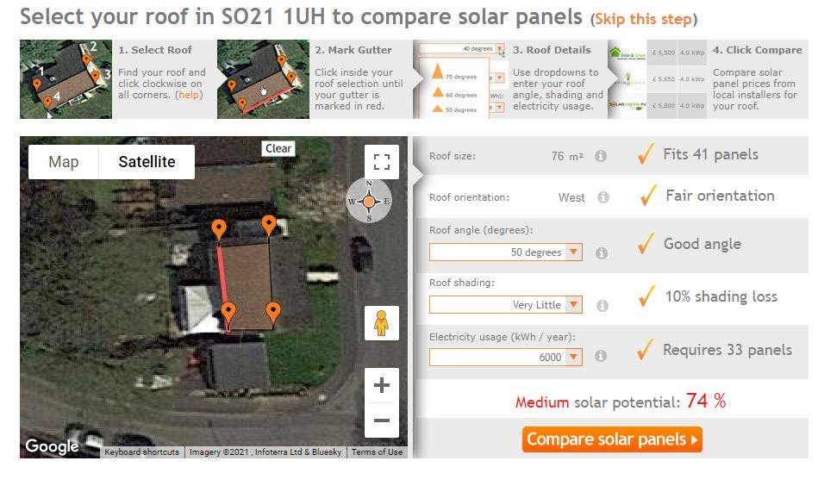
Task: Open the Roof shading dropdown
Action: [505, 304]
